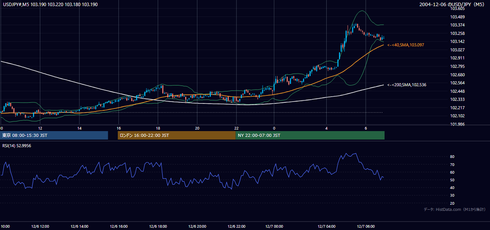
Task: Click price axis value 103.489
Action: (457, 17)
